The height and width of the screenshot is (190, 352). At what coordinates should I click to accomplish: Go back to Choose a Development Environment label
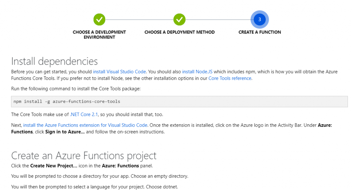click(99, 35)
